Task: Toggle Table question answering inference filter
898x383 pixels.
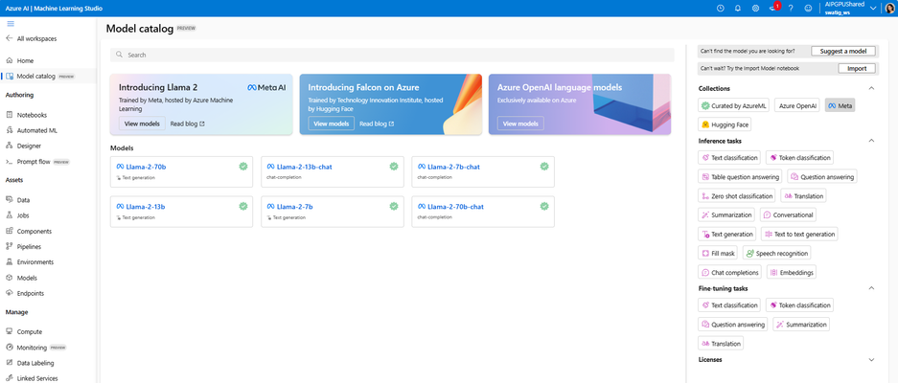Action: click(740, 177)
